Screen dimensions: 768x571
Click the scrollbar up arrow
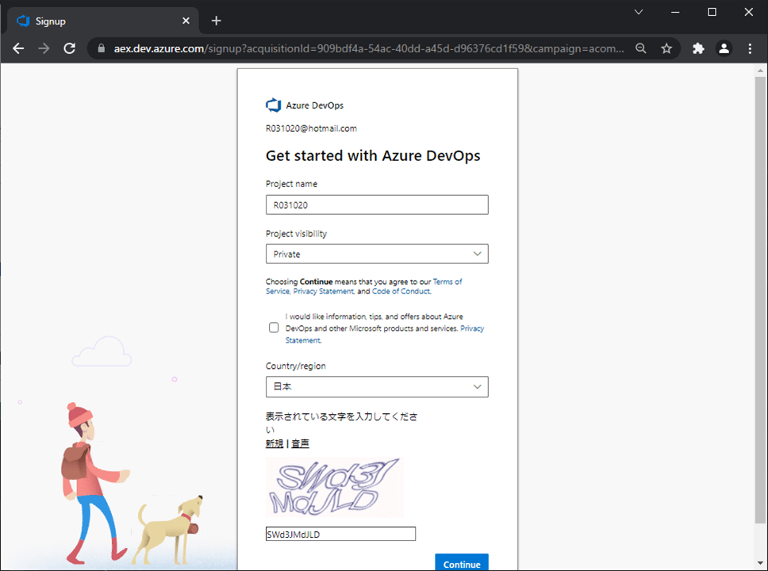coord(760,71)
